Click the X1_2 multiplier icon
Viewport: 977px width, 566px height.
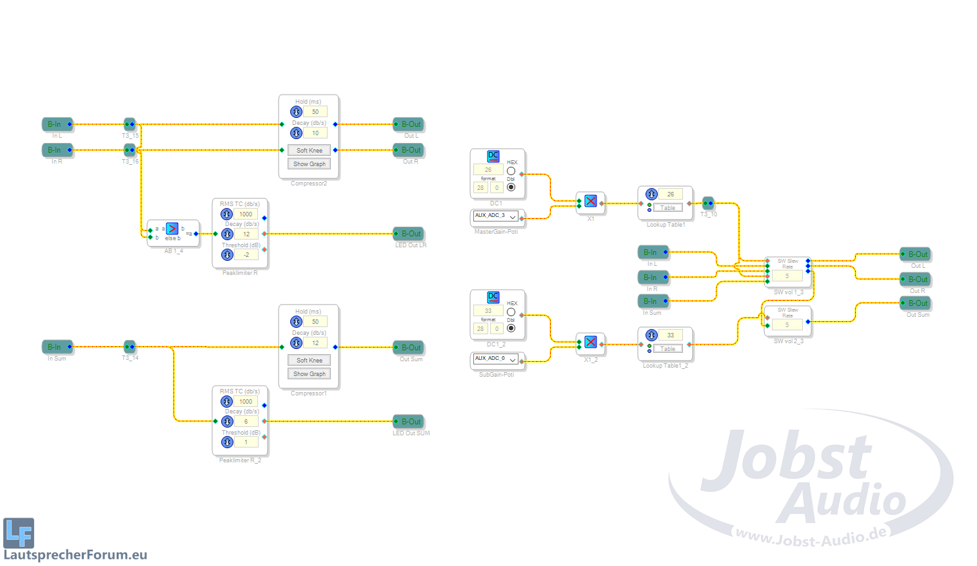[x=591, y=342]
